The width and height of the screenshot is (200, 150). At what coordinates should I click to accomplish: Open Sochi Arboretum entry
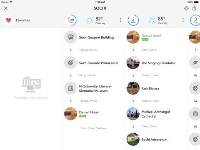(154, 140)
